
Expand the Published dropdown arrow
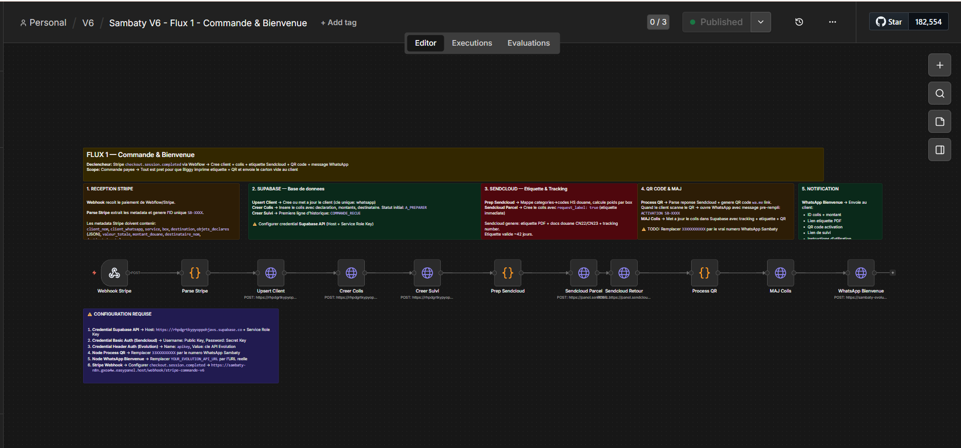coord(760,22)
